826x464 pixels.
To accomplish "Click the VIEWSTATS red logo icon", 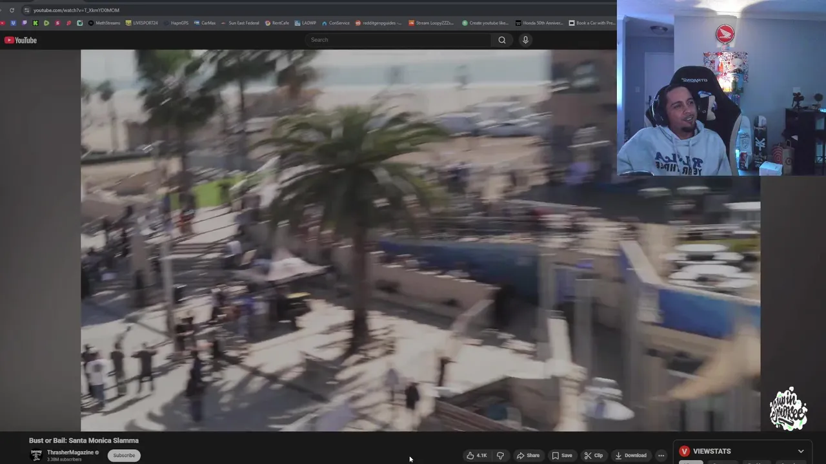I will [684, 452].
